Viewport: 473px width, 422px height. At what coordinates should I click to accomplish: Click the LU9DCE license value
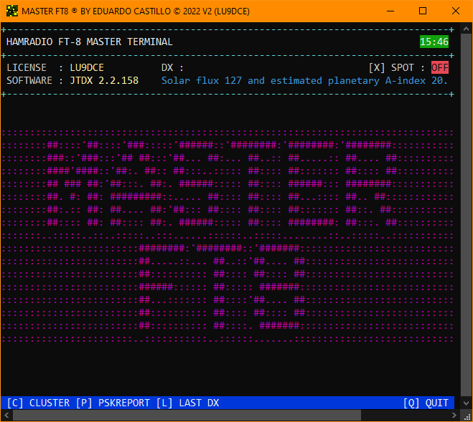87,67
